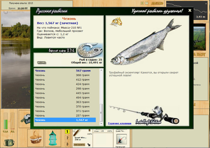Viewport: 210px width, 148px height.
Task: Open the green backpack icon
Action: coord(9,143)
